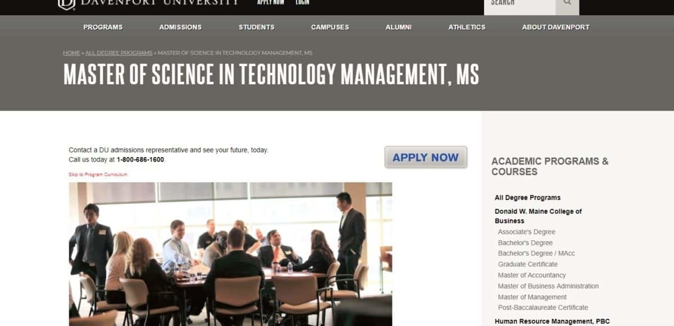Open the Students navigation item
Screen dimensions: 674x326
coord(257,27)
